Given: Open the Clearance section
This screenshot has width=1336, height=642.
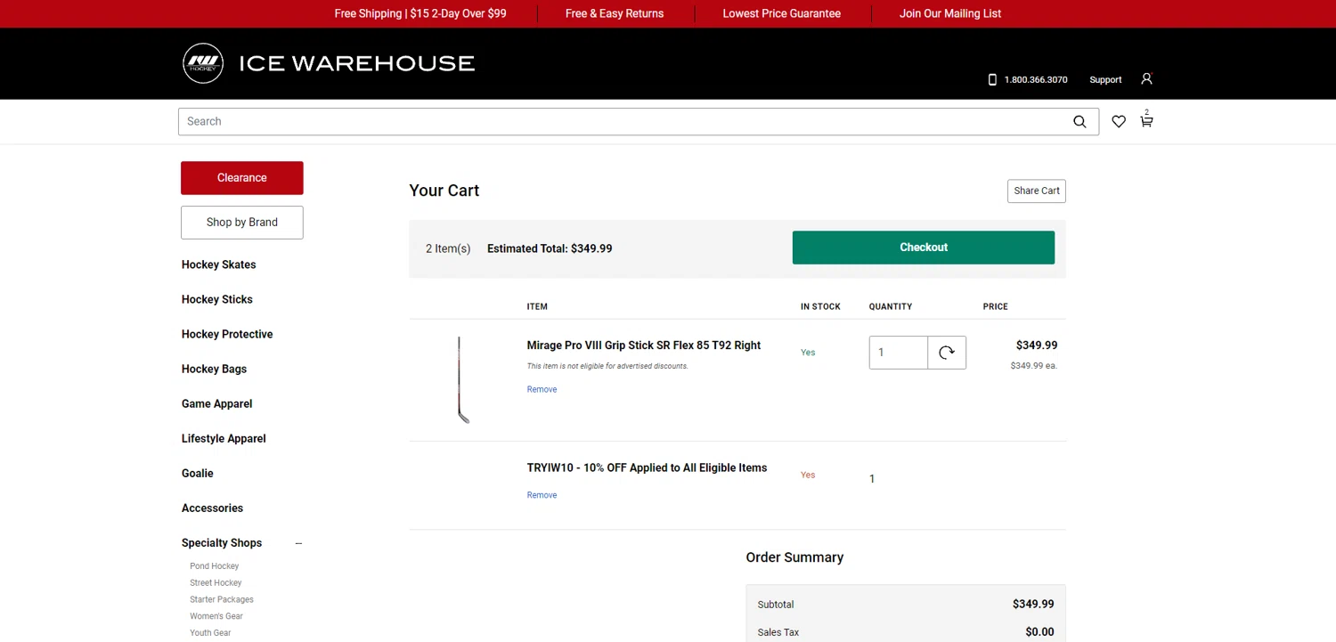Looking at the screenshot, I should pos(242,178).
